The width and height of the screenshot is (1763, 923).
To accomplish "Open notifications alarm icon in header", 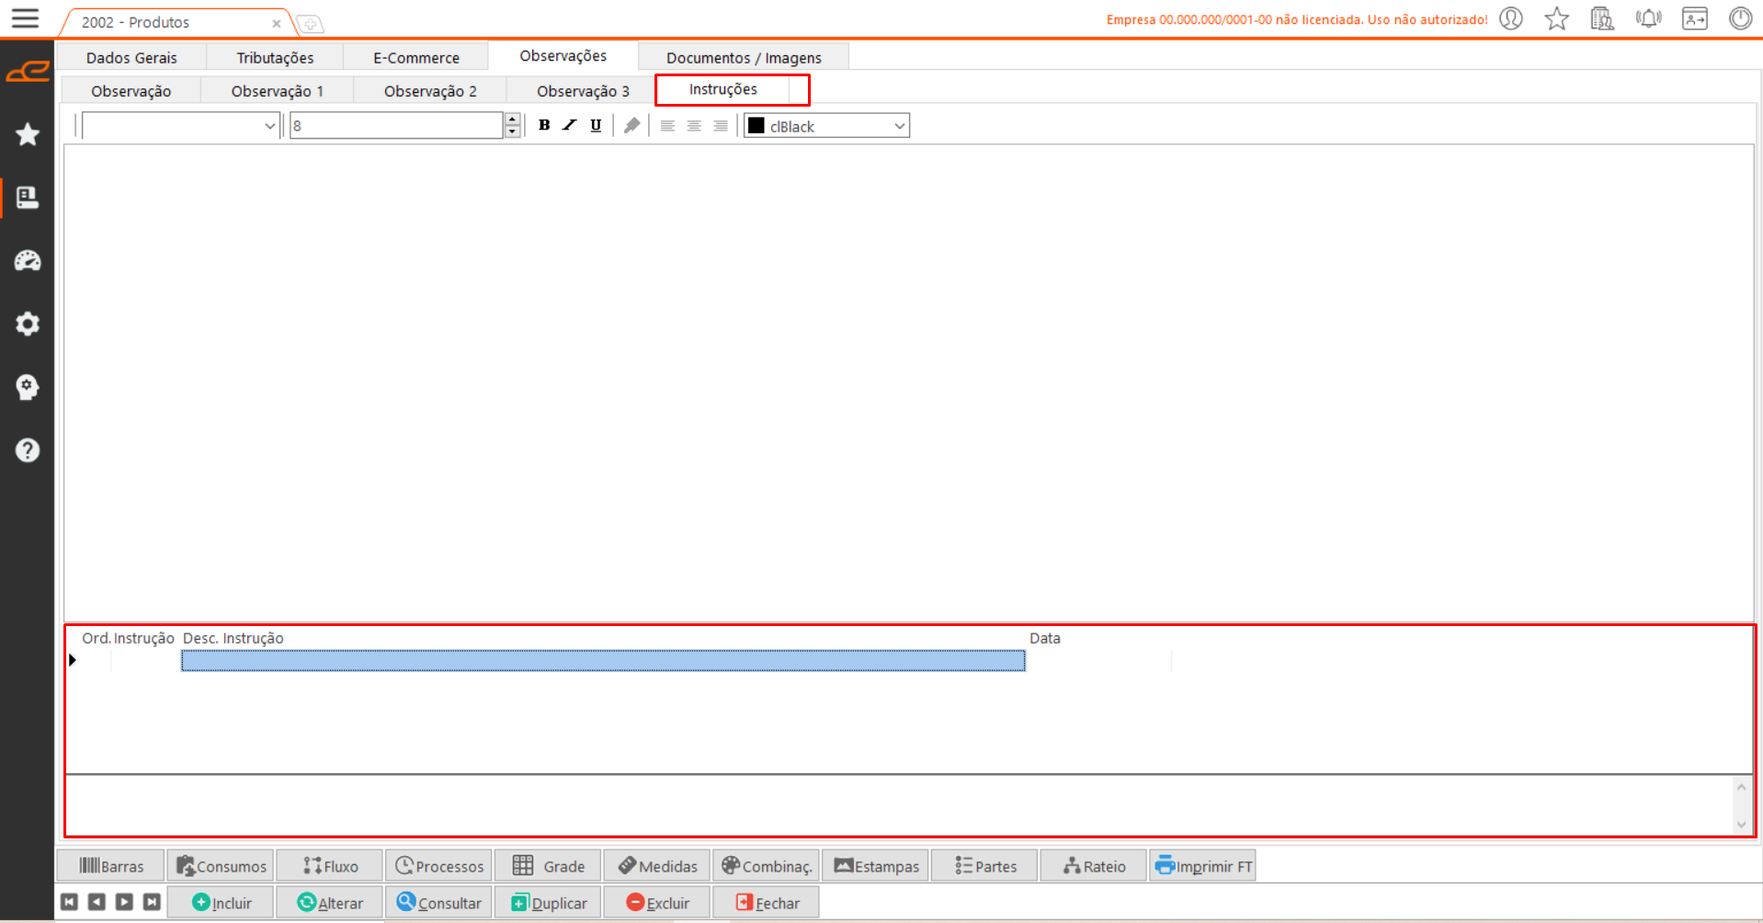I will [1648, 18].
